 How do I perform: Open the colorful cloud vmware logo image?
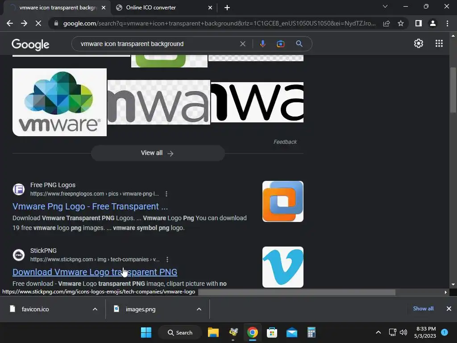click(x=59, y=102)
